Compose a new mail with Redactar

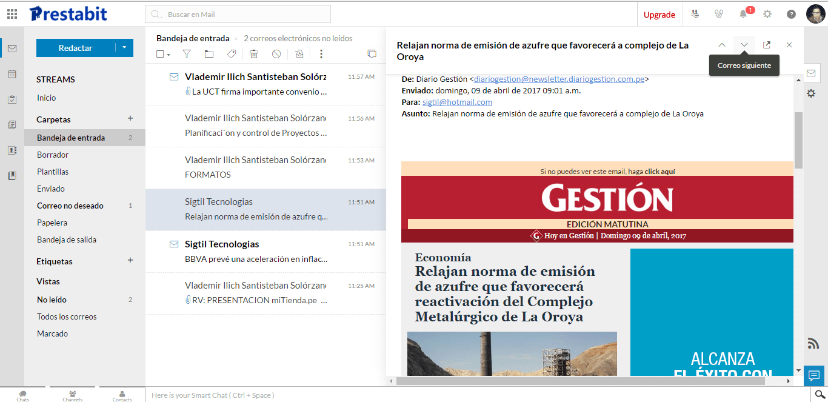[x=76, y=48]
